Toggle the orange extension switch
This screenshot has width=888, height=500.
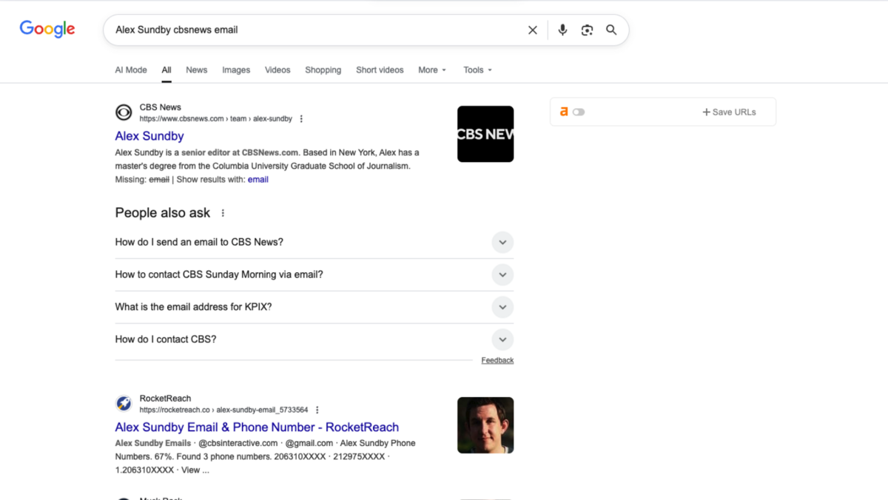[x=578, y=112]
